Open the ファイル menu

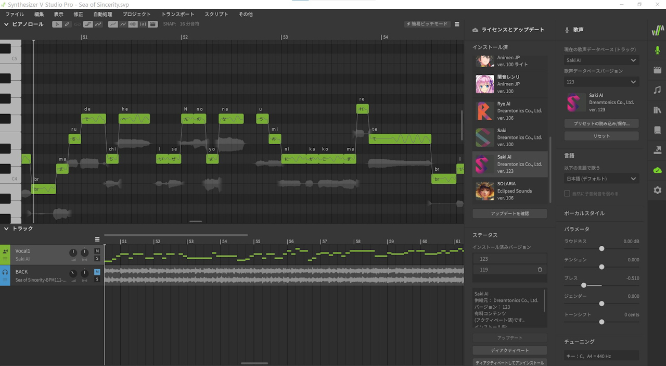click(15, 14)
